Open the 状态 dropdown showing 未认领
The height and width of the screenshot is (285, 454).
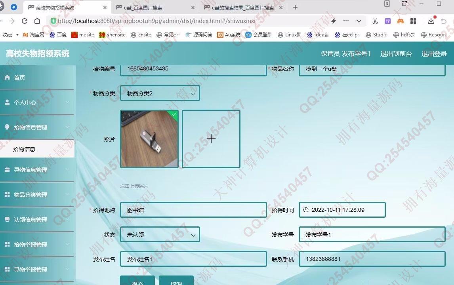[160, 234]
